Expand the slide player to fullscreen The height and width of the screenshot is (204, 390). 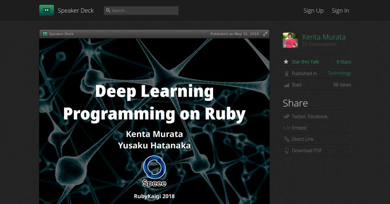[265, 34]
